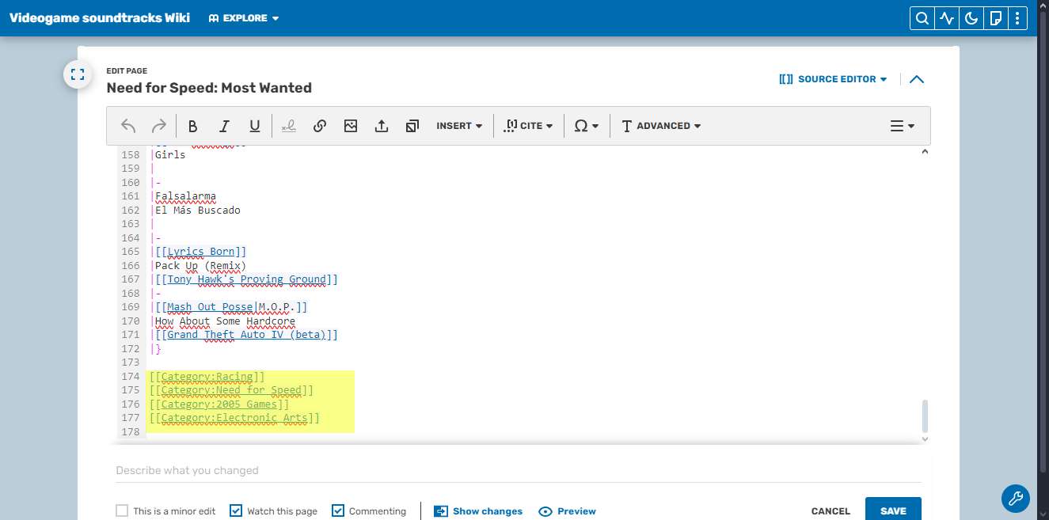The width and height of the screenshot is (1049, 520).
Task: Click 'Category:Need for Speed' line
Action: [x=231, y=390]
